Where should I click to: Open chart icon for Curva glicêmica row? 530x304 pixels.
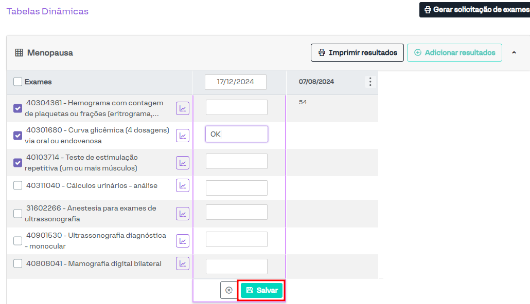[183, 136]
